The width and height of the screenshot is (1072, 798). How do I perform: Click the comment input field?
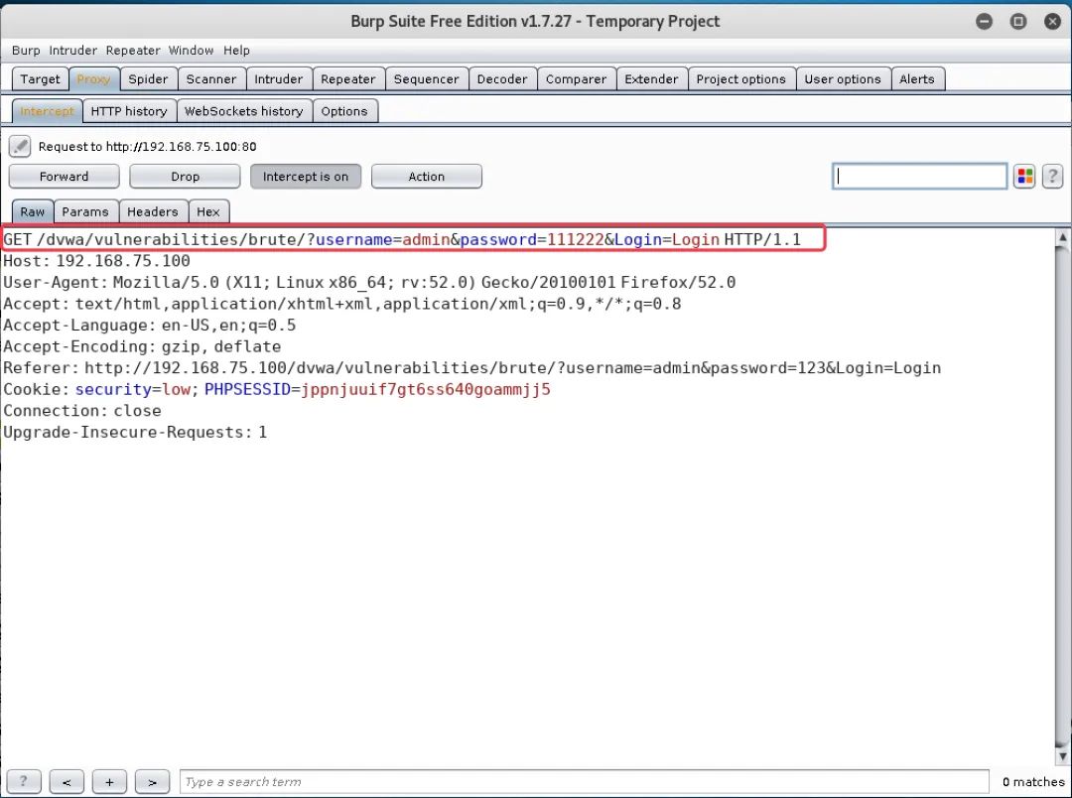[x=919, y=177]
